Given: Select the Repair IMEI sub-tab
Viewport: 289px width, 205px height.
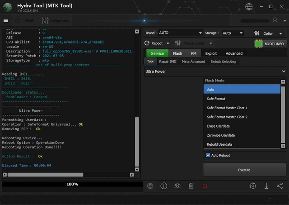Looking at the screenshot, I should 168,62.
